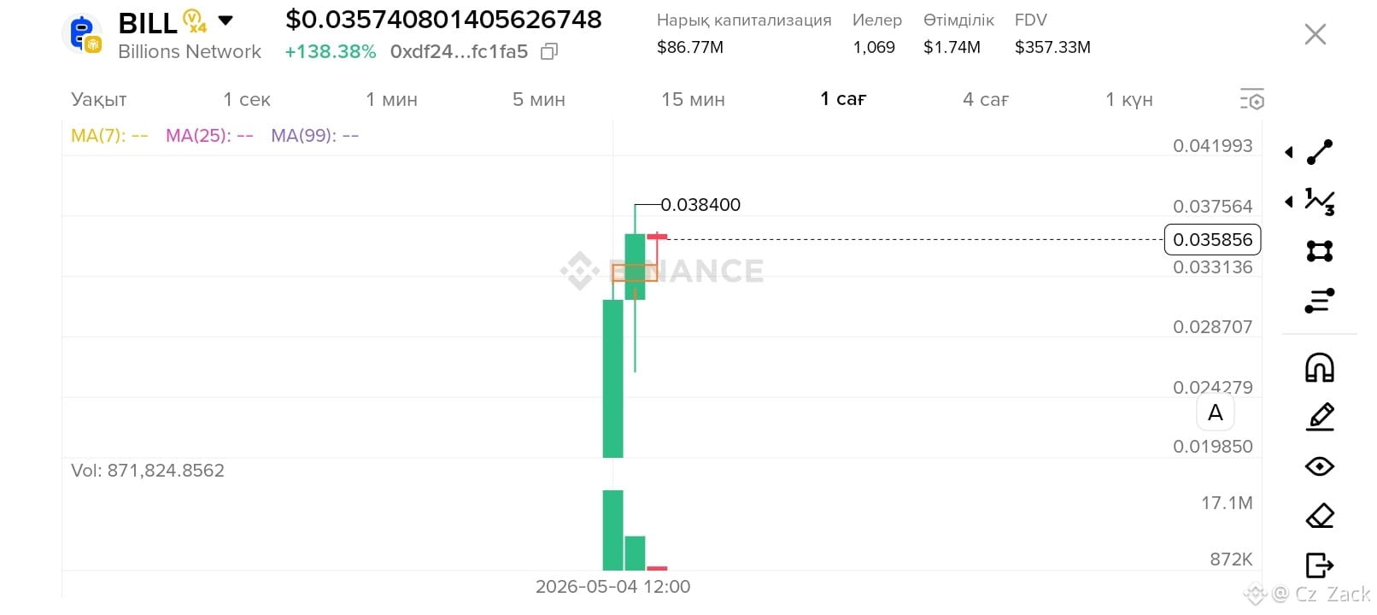This screenshot has height=615, width=1377.
Task: Select the rectangle shape drawing tool
Action: coord(1320,251)
